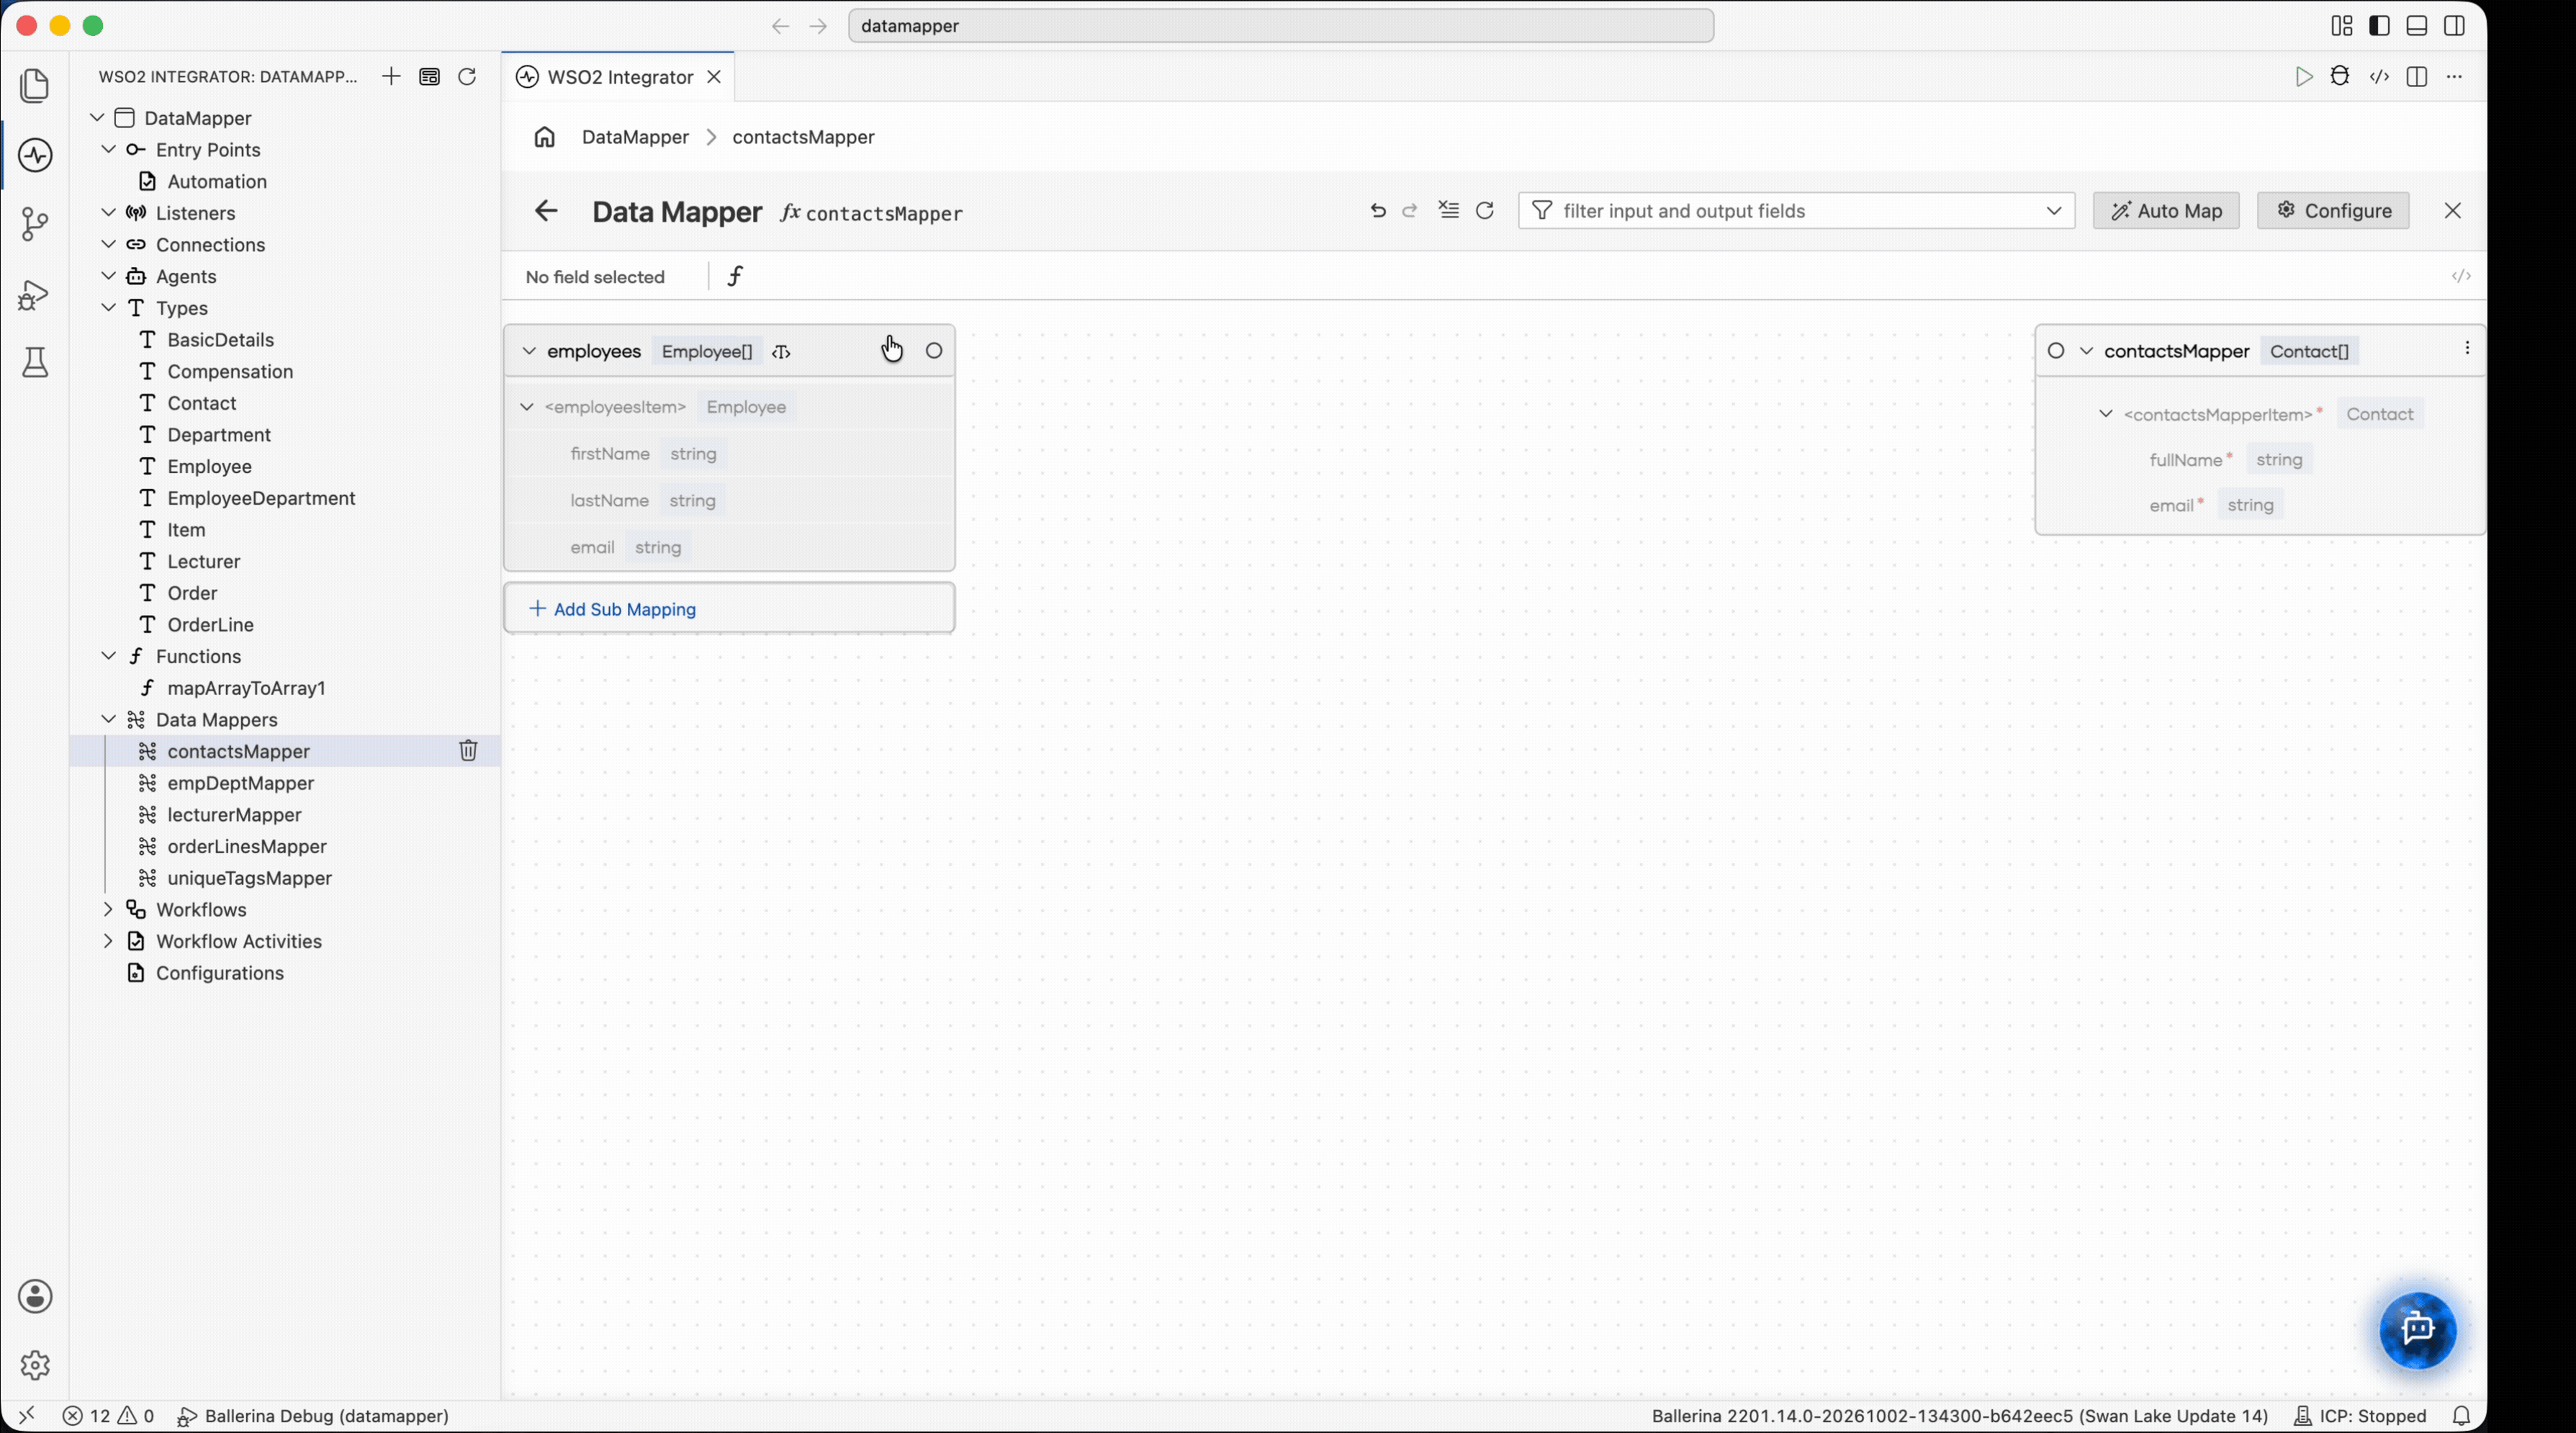Screen dimensions: 2576x1433
Task: Open the function expression icon in field bar
Action: tap(736, 276)
